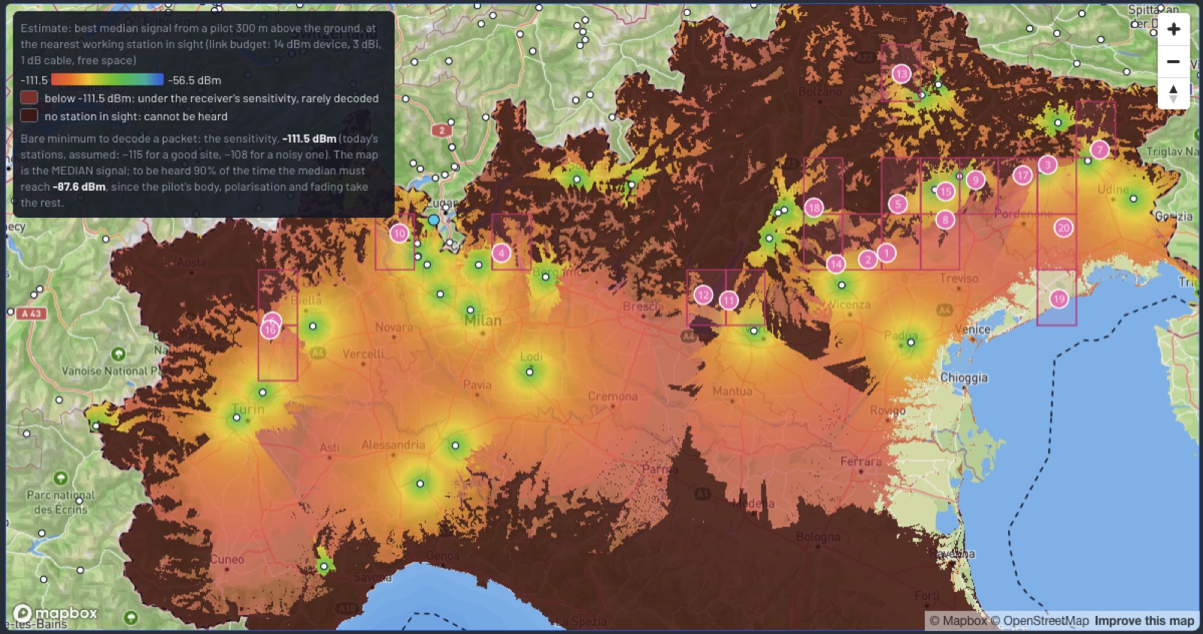The height and width of the screenshot is (634, 1203).
Task: Click the Improve this map link
Action: [1144, 620]
